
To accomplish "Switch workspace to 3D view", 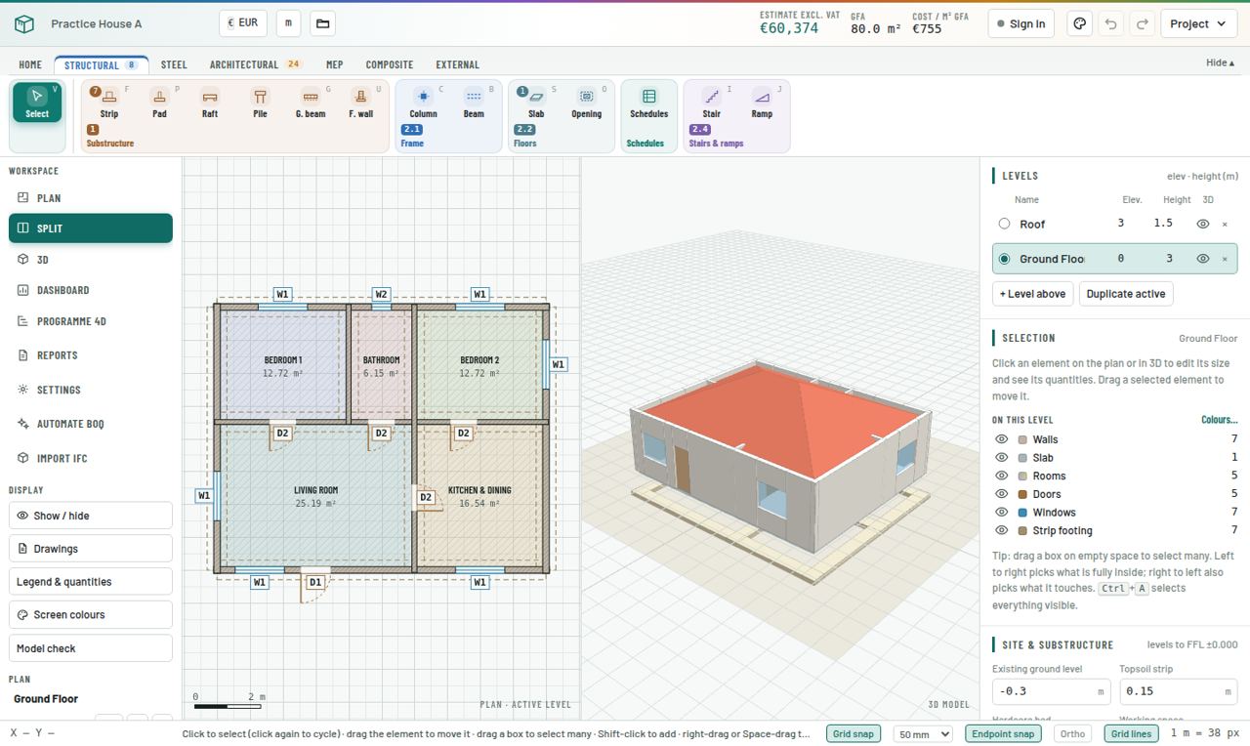I will 91,260.
